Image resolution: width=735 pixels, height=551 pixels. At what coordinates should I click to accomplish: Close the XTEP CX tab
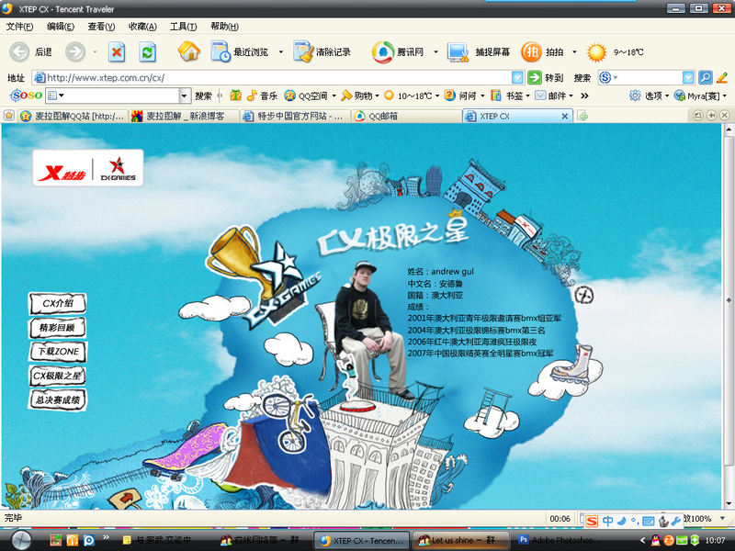(x=564, y=117)
